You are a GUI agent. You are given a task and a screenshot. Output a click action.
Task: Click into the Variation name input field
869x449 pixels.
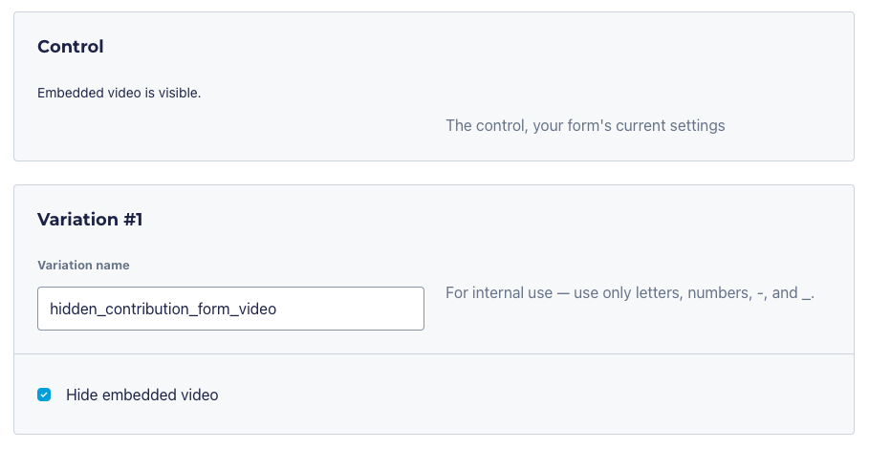coord(229,310)
